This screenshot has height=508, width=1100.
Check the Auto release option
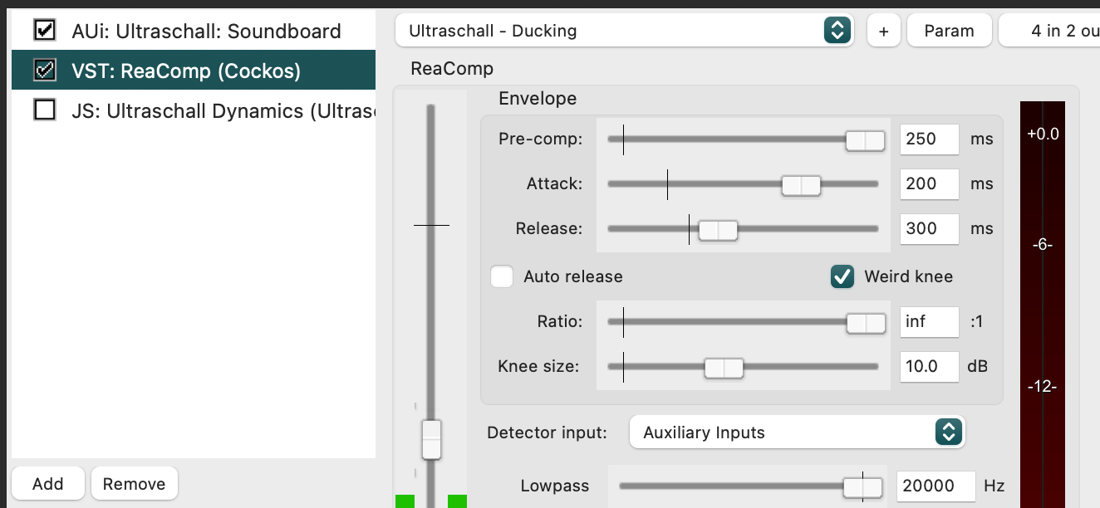click(x=502, y=276)
